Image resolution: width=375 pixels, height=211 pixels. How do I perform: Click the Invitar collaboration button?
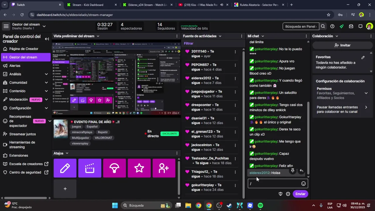pyautogui.click(x=342, y=45)
